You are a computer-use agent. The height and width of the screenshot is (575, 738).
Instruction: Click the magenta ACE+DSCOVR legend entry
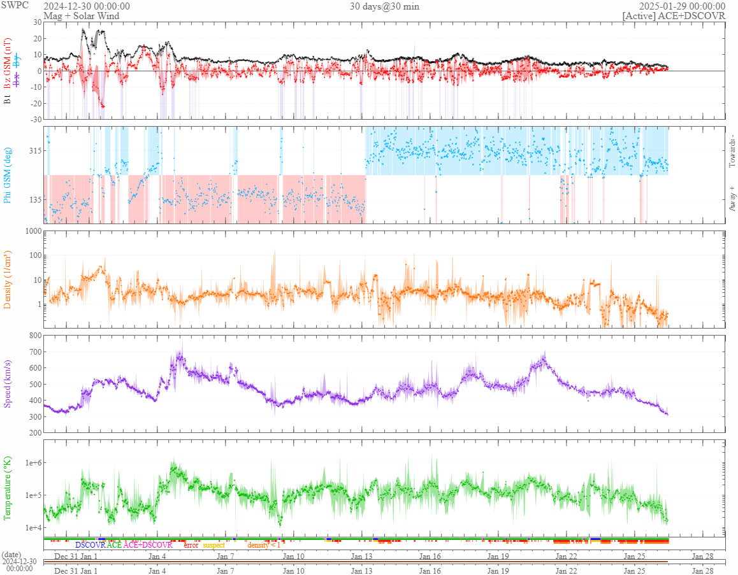[x=148, y=545]
